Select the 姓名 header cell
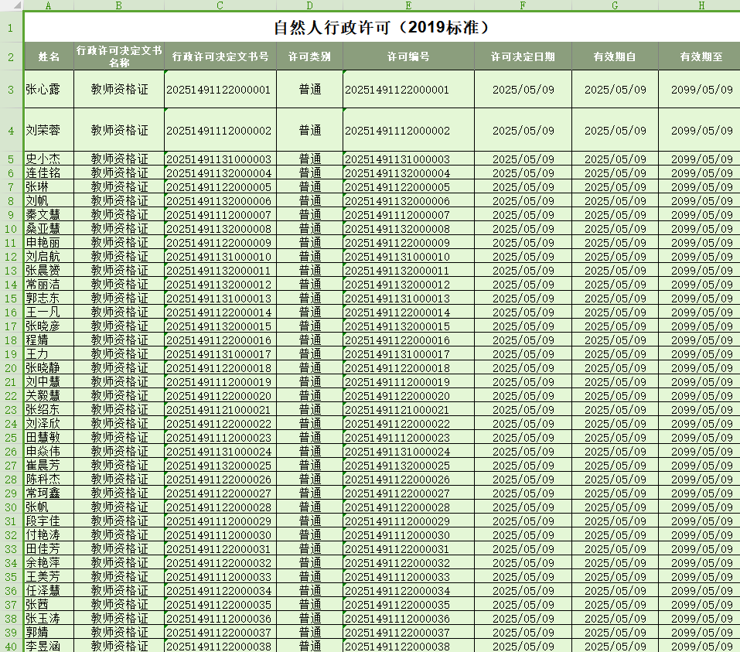The width and height of the screenshot is (740, 652). 49,56
